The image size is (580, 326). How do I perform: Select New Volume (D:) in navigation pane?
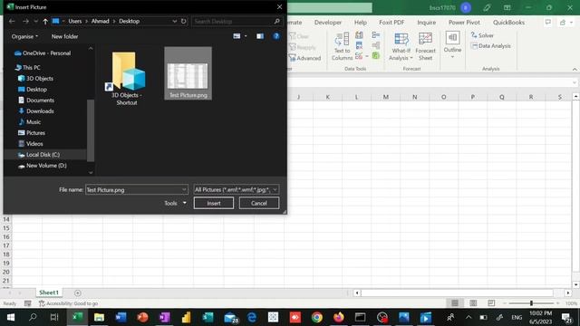tap(46, 166)
